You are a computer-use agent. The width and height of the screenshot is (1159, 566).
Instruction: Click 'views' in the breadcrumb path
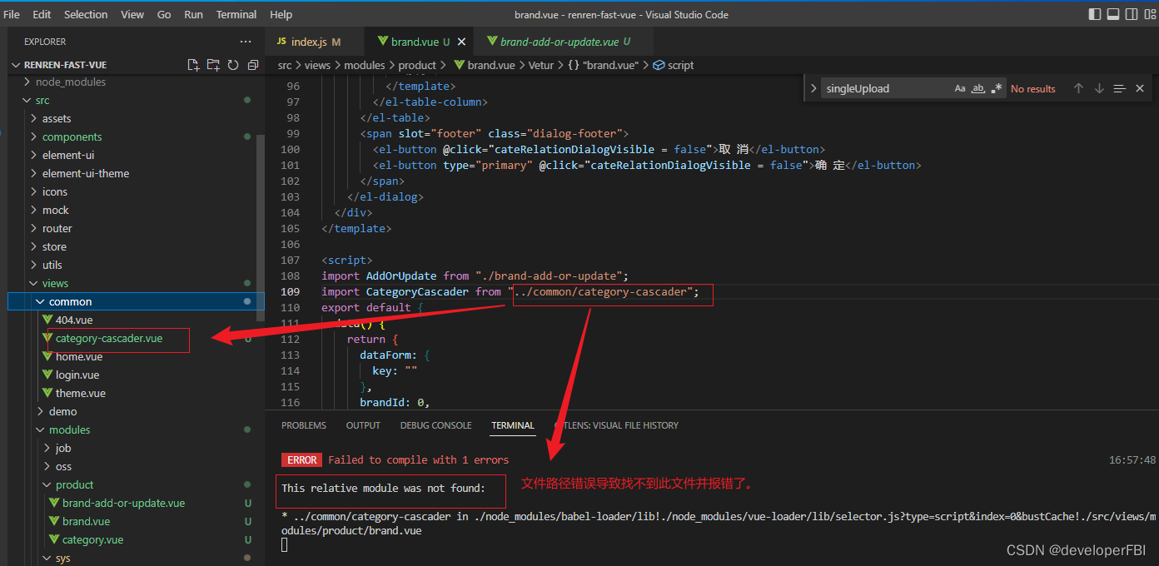[317, 65]
